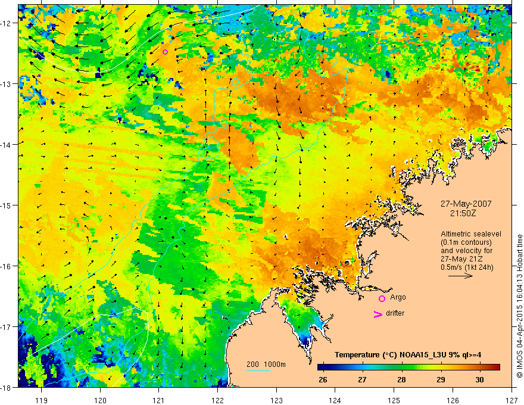The height and width of the screenshot is (405, 524).
Task: Click the 'Argo' legend label
Action: [398, 297]
